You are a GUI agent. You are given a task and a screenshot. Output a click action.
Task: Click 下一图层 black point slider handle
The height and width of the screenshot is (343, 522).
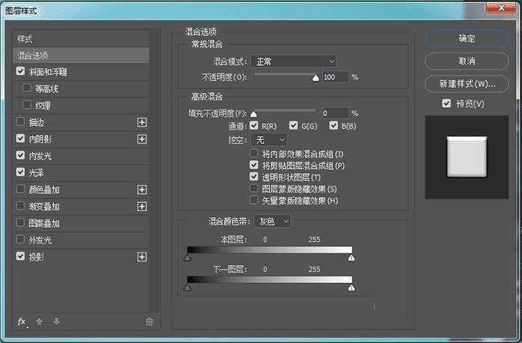click(x=187, y=288)
